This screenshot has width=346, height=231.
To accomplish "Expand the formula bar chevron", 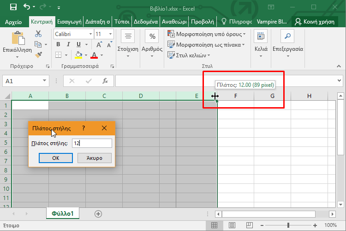I will click(x=339, y=81).
